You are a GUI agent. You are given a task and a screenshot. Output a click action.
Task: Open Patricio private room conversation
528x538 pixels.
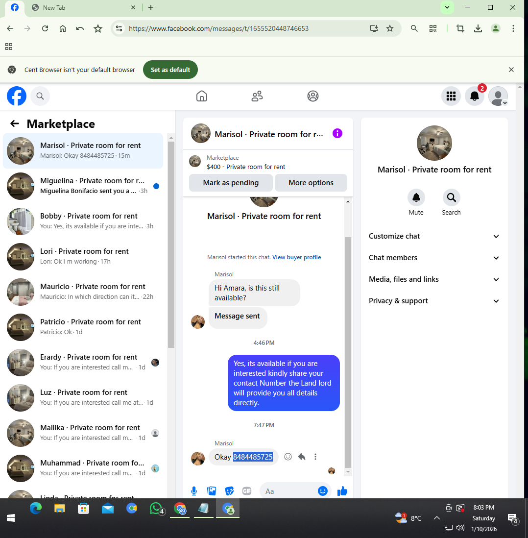point(83,327)
